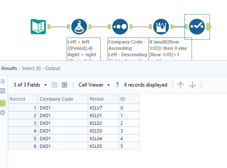
Task: Select record number 3 row header
Action: click(x=23, y=123)
